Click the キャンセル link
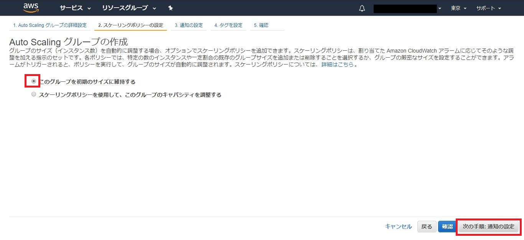The height and width of the screenshot is (240, 524). [x=398, y=227]
